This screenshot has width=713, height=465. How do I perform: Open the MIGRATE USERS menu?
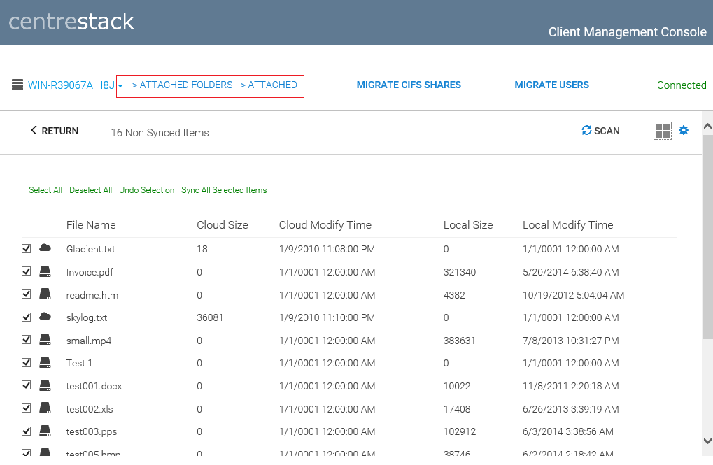pyautogui.click(x=551, y=85)
